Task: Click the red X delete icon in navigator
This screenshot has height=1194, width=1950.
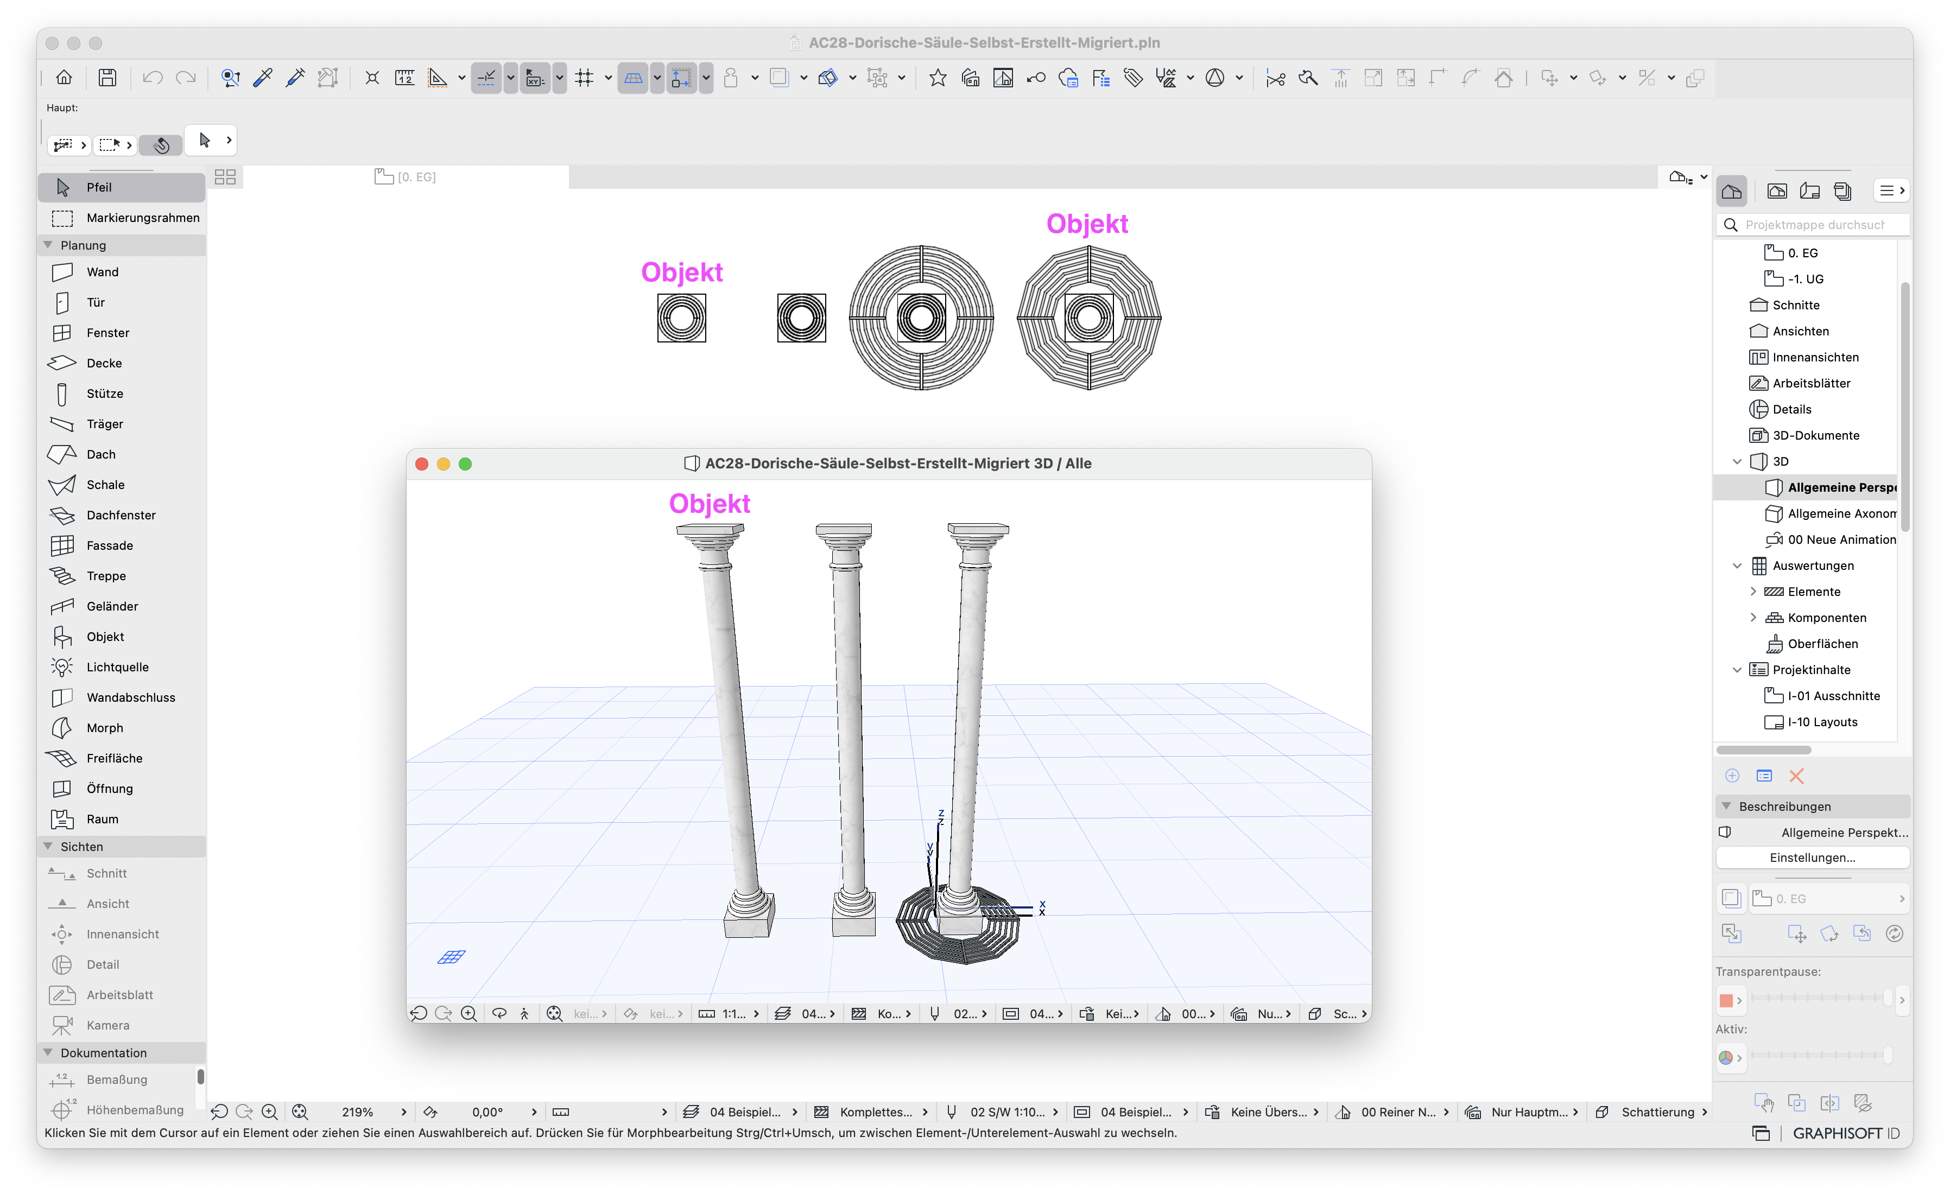Action: [1796, 776]
